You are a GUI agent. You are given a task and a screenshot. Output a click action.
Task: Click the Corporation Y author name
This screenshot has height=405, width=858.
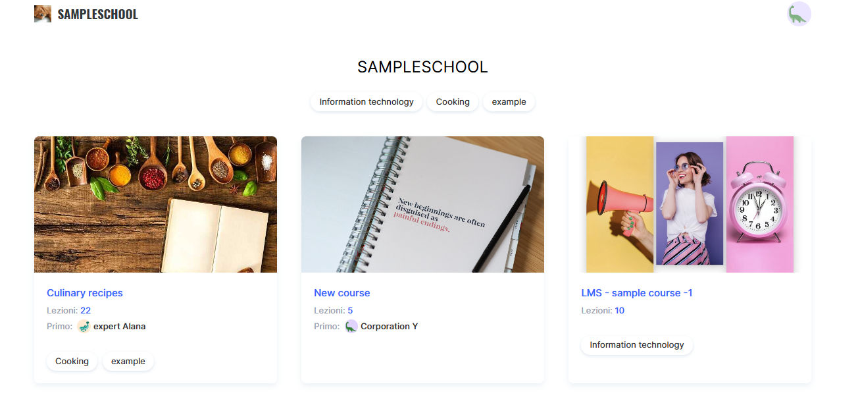390,327
